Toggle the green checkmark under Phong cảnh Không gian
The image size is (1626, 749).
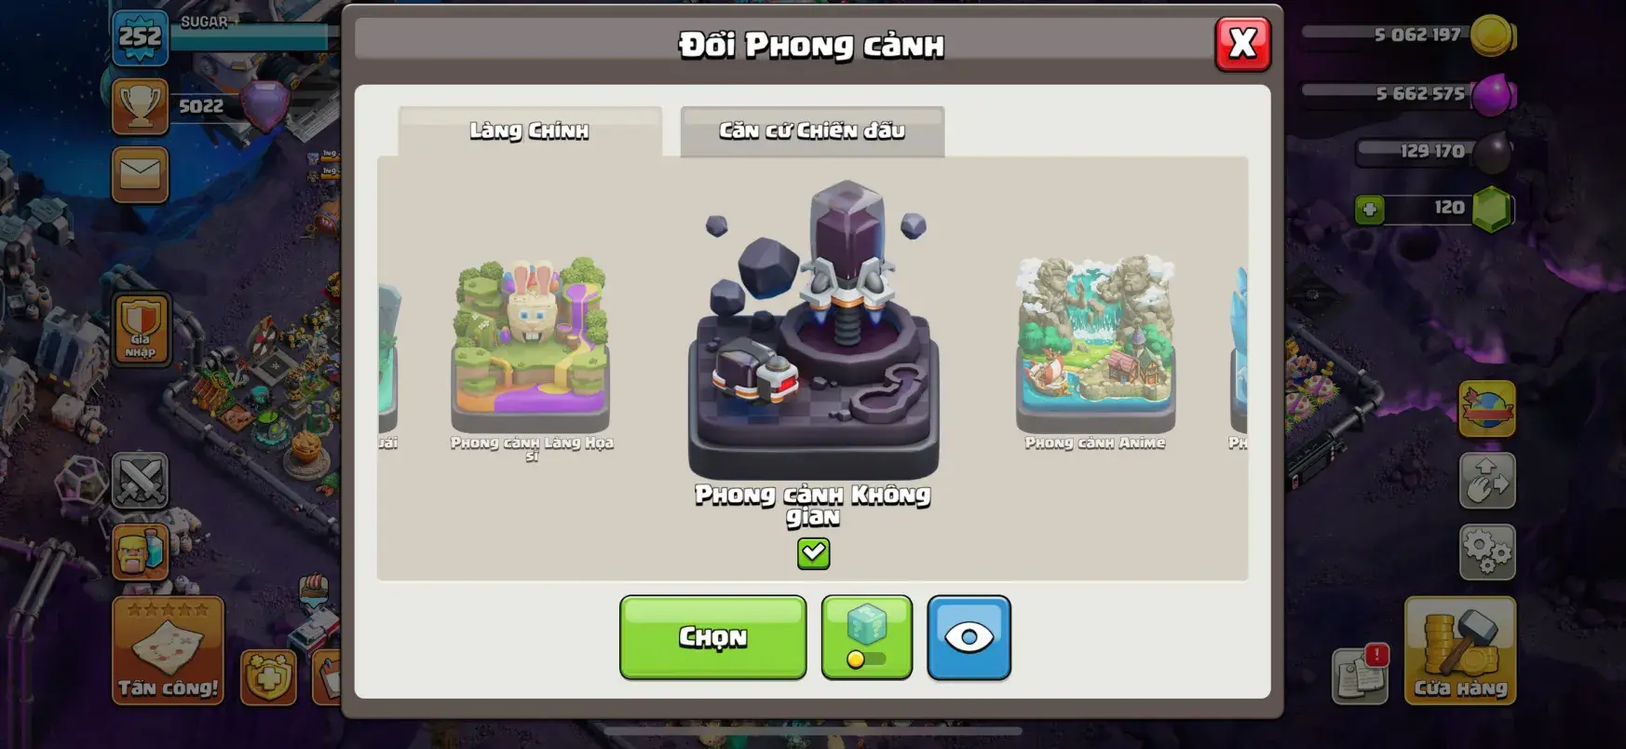click(813, 553)
